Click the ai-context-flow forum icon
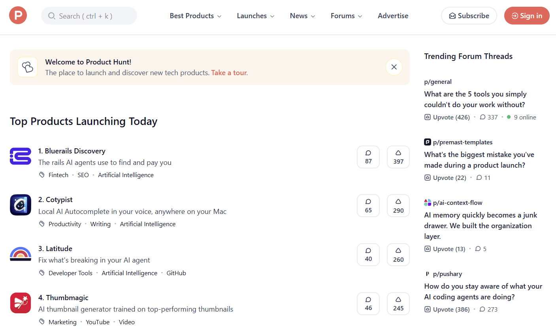The height and width of the screenshot is (329, 556). pyautogui.click(x=428, y=202)
